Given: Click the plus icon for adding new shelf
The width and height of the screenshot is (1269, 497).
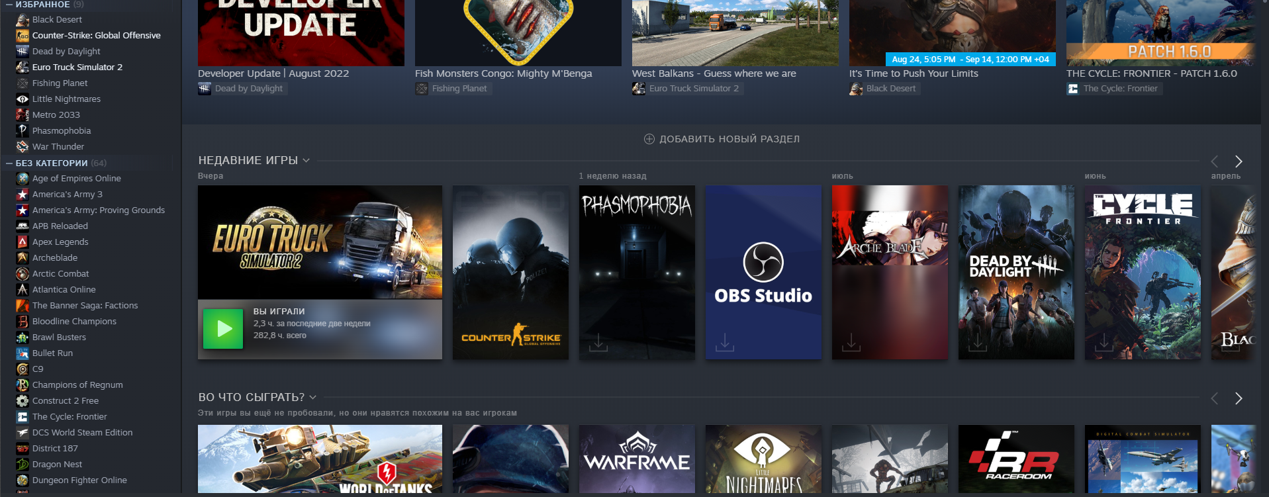Looking at the screenshot, I should (649, 139).
